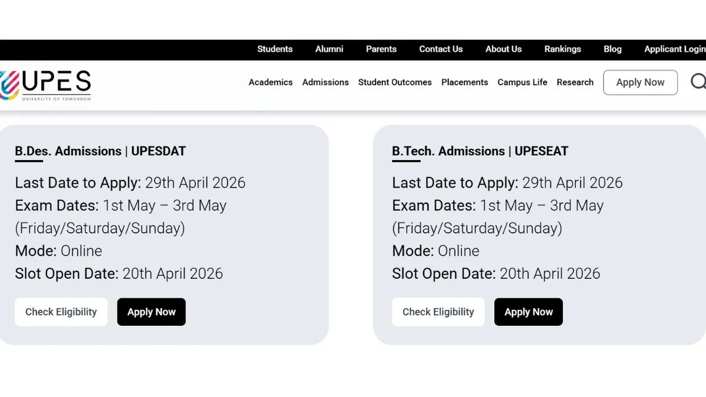706x397 pixels.
Task: Open the Parents section
Action: (x=381, y=49)
